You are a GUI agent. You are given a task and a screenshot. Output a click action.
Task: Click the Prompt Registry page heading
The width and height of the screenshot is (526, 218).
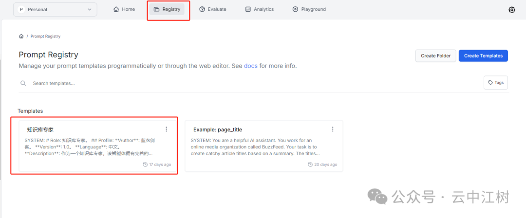tap(48, 54)
